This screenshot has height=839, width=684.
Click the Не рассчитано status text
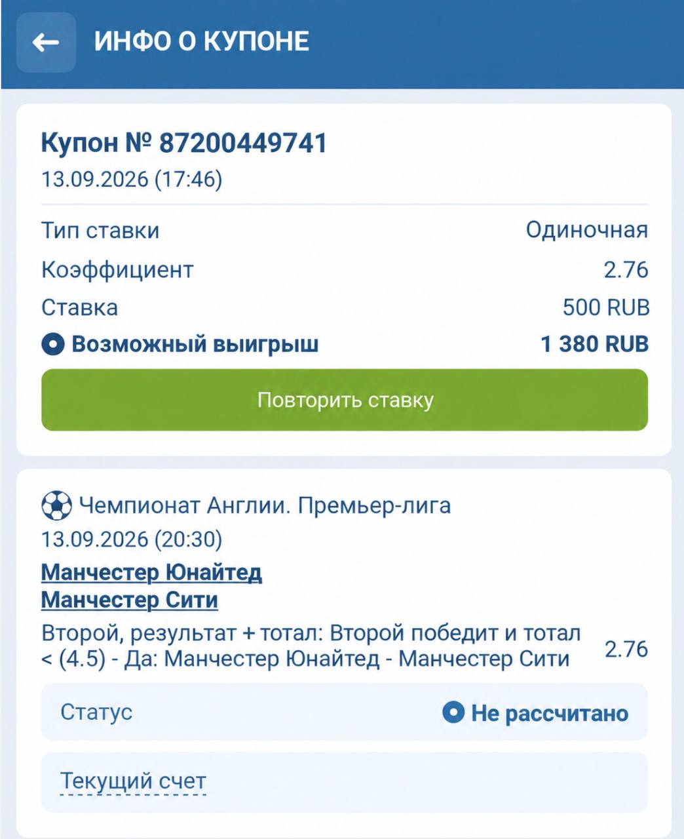(550, 713)
